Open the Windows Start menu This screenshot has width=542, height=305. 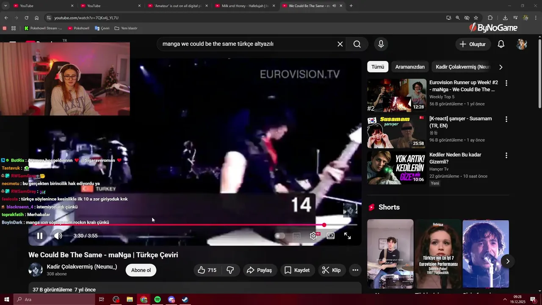coord(6,299)
